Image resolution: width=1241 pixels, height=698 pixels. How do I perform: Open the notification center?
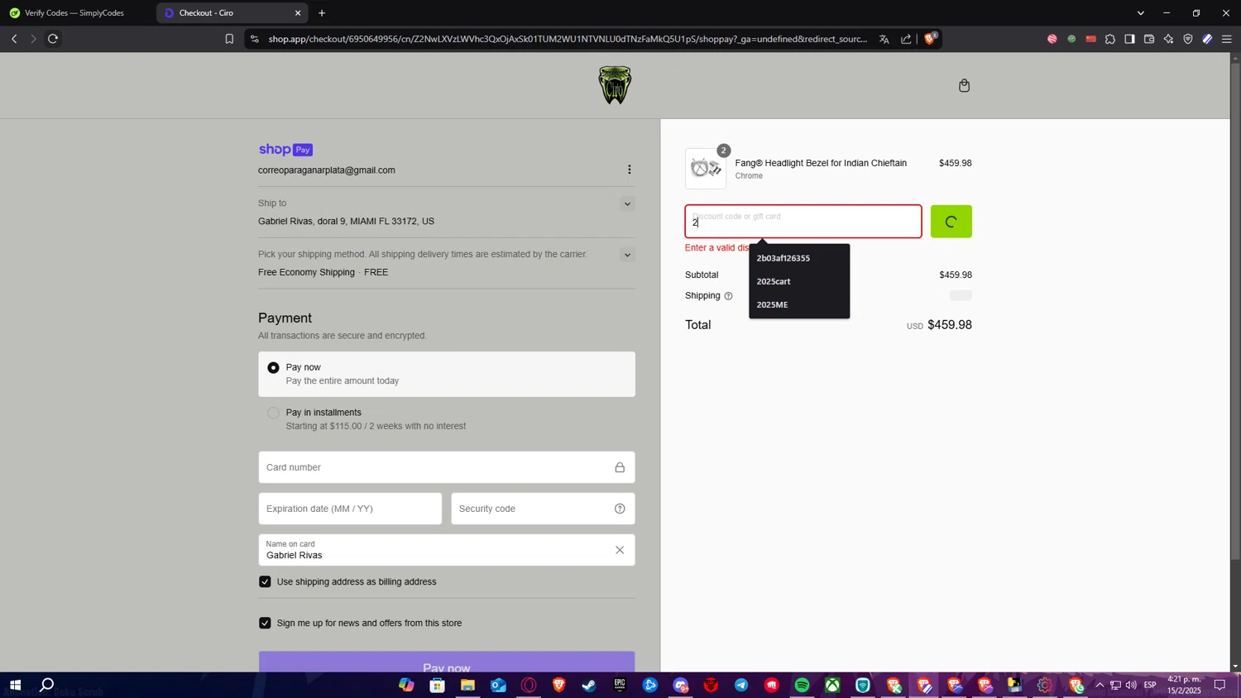(x=1219, y=685)
